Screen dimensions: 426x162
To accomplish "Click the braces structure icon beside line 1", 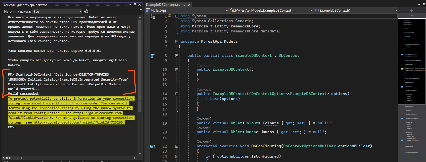I will (x=153, y=17).
